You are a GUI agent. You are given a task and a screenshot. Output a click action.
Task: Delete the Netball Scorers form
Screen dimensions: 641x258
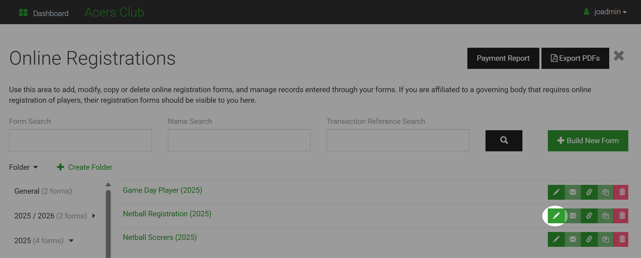tap(621, 239)
